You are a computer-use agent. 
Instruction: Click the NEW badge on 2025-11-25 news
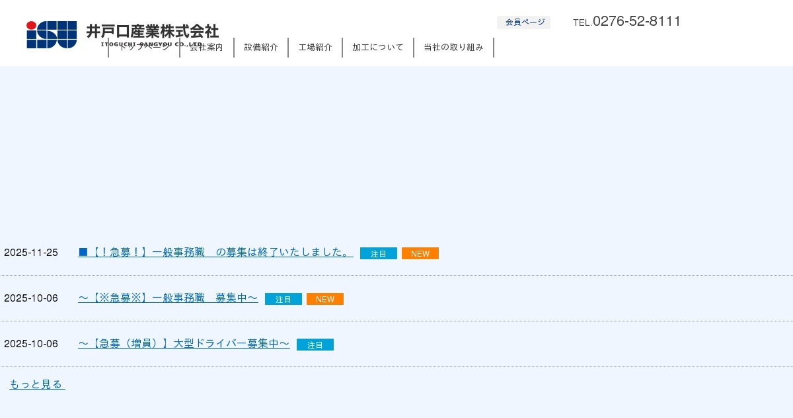420,253
